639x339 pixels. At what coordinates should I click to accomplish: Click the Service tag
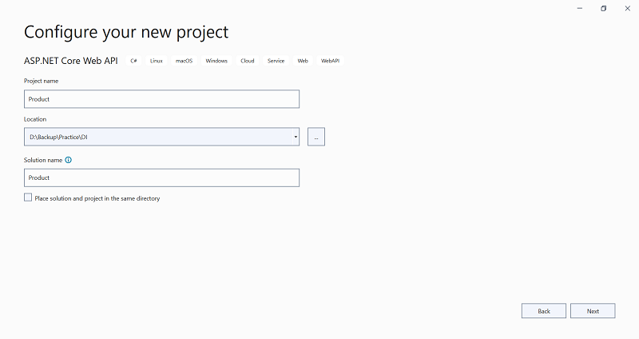[276, 61]
